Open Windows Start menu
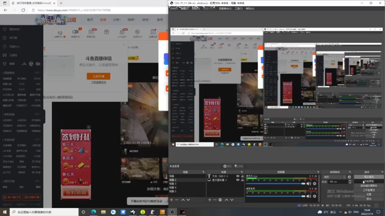 tap(4, 212)
